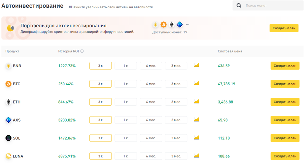Click Создать план for AXS
The height and width of the screenshot is (166, 304).
click(285, 120)
